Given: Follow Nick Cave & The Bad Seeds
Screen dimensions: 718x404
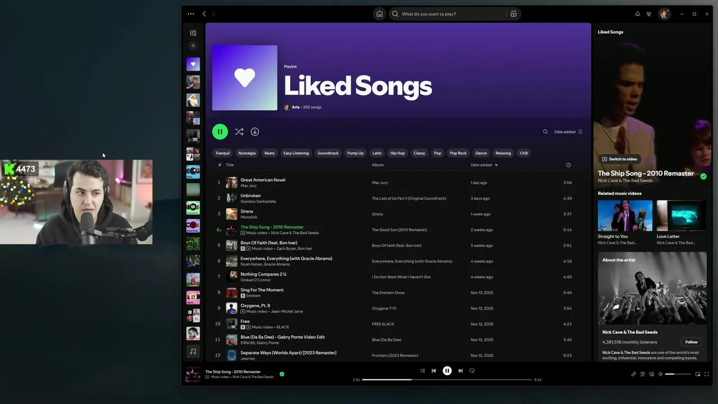Looking at the screenshot, I should point(691,342).
